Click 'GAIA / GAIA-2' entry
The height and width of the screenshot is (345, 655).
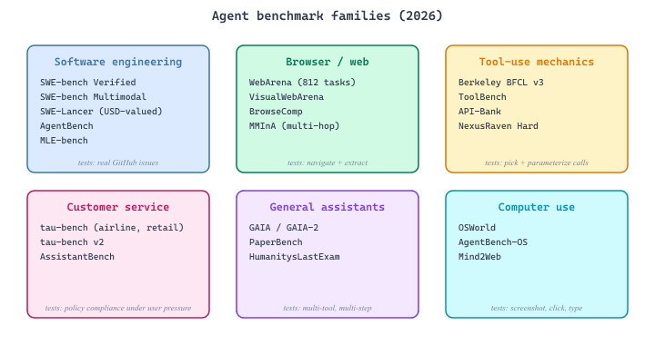284,228
